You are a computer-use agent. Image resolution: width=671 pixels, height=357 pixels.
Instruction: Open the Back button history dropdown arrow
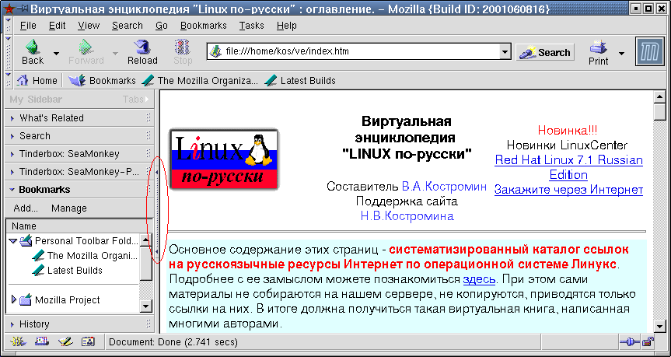pos(57,53)
